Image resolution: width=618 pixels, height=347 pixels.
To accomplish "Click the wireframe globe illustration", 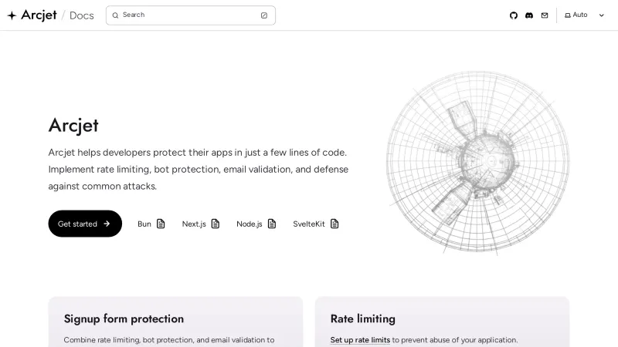I will pyautogui.click(x=477, y=162).
